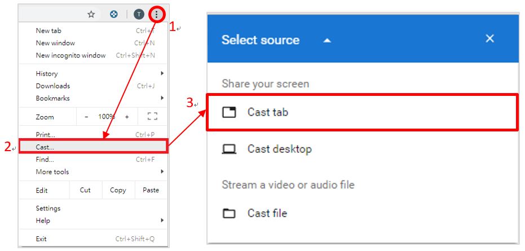
Task: Expand the History submenu arrow
Action: click(x=162, y=73)
